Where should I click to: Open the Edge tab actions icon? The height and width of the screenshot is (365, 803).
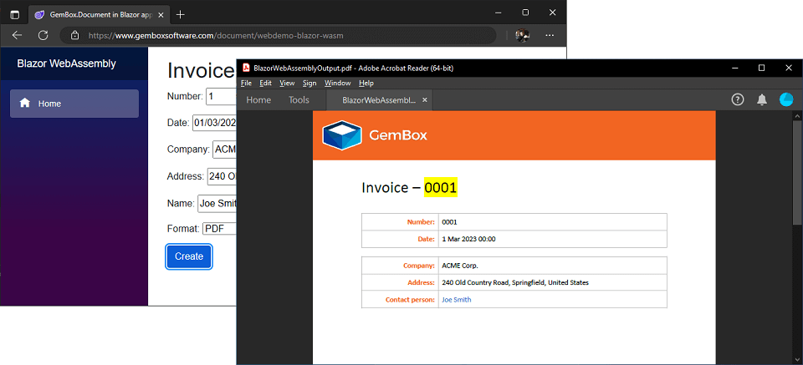pyautogui.click(x=14, y=14)
